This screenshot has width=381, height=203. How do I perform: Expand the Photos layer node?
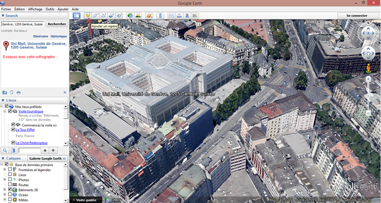pyautogui.click(x=5, y=180)
